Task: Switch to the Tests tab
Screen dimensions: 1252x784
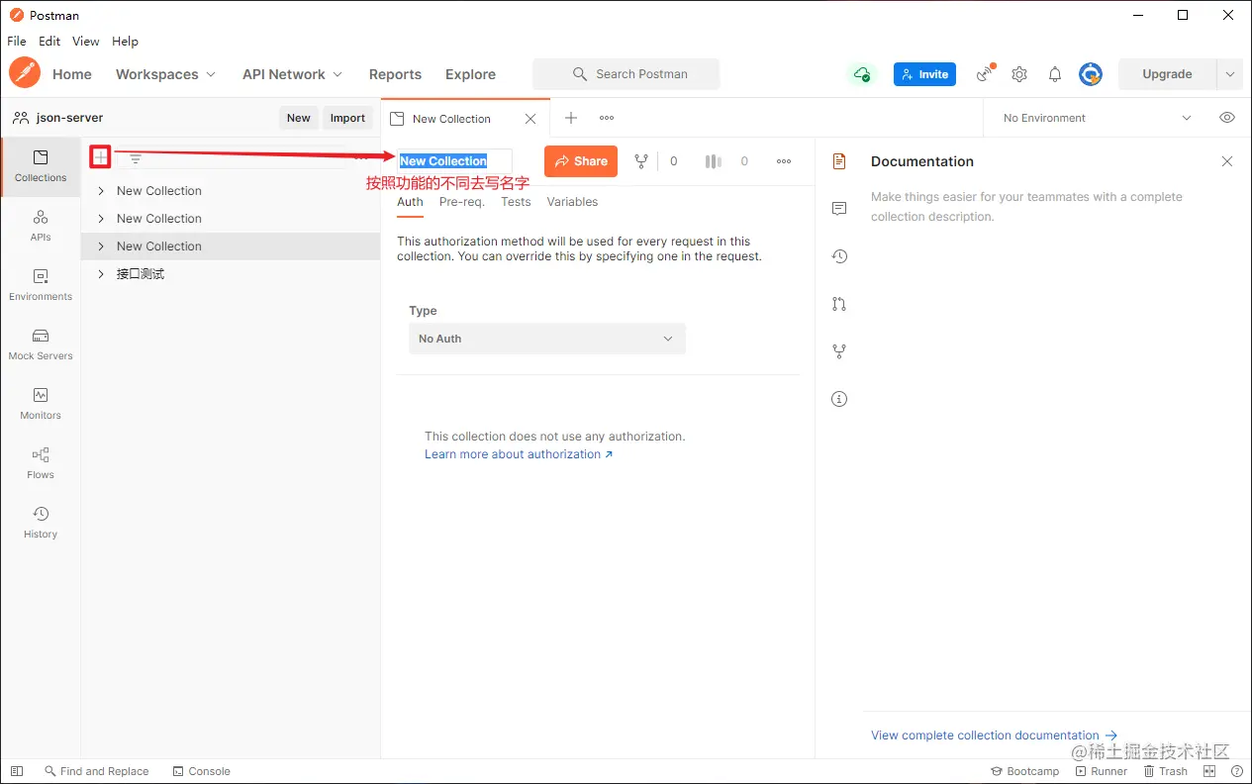Action: 516,202
